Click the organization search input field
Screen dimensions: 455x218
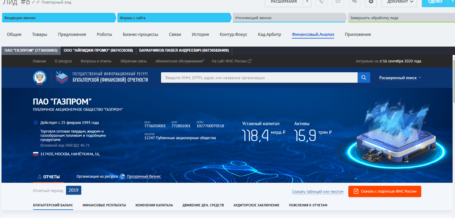coord(259,78)
